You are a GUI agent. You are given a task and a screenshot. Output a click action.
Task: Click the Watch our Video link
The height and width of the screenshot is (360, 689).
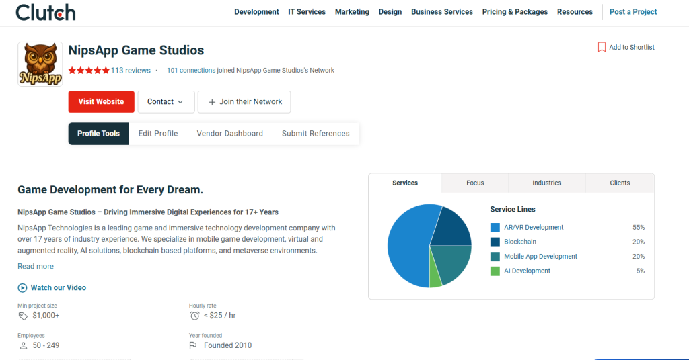pos(59,287)
